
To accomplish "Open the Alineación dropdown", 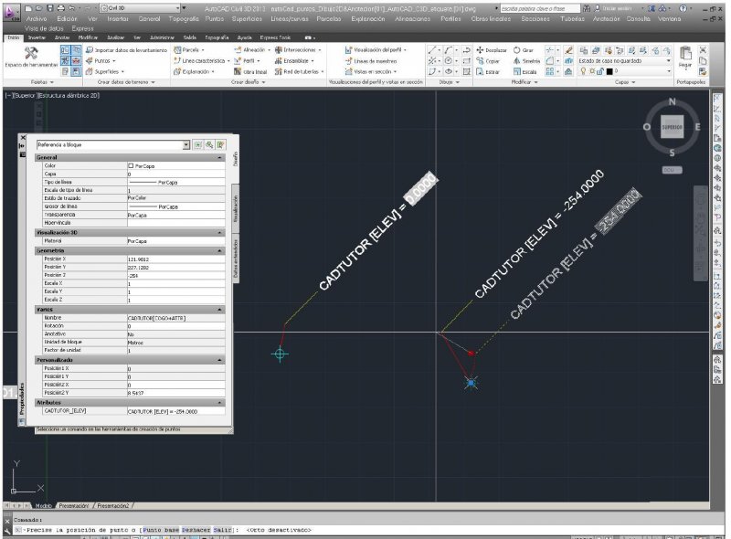I will pos(252,50).
